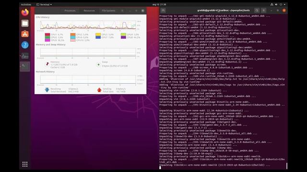Open the Help icon in the dock

pyautogui.click(x=25, y=45)
